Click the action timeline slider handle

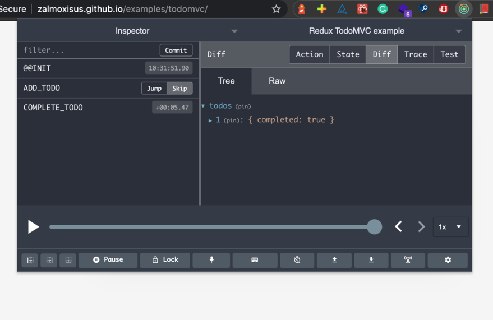[x=375, y=227]
